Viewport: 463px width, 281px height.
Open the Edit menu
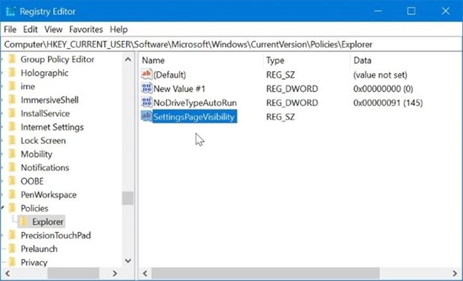30,30
